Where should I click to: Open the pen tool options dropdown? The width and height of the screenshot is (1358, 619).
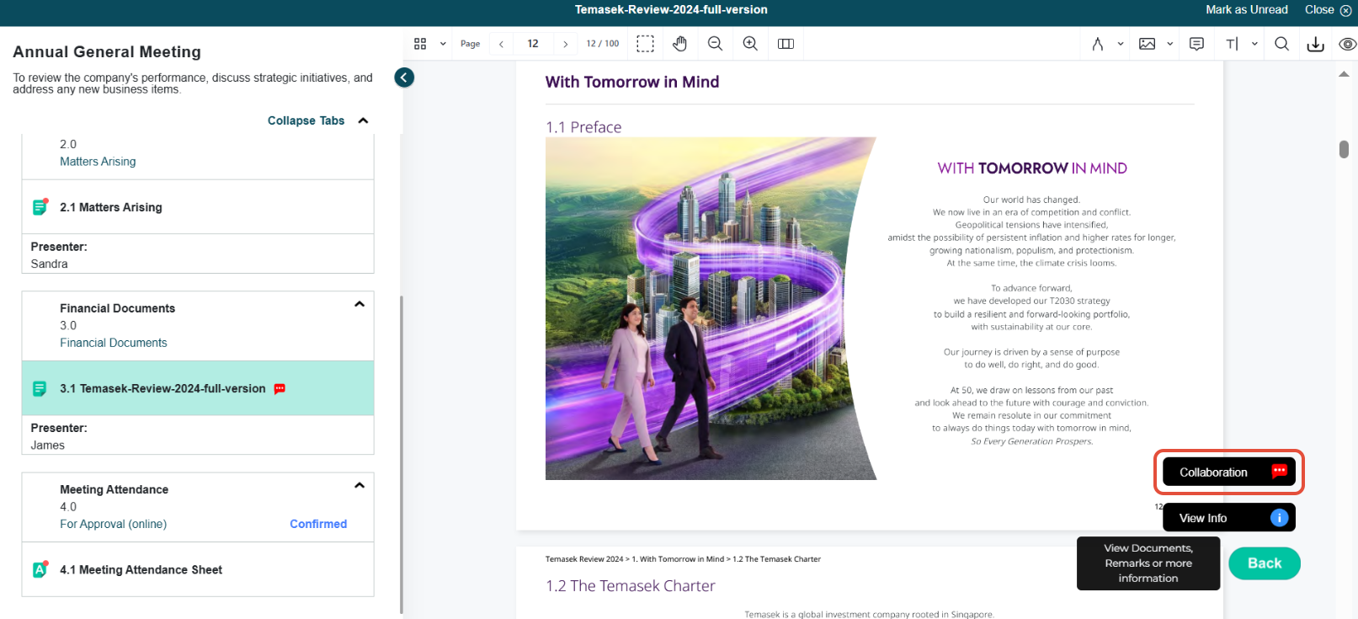coord(1121,44)
